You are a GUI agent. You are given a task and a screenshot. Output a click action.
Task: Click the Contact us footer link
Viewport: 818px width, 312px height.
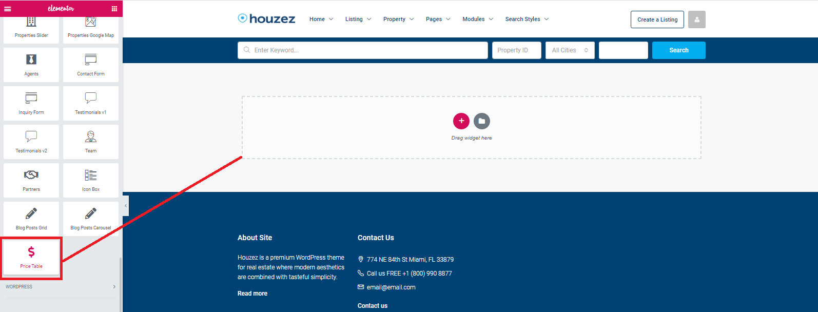click(x=373, y=306)
